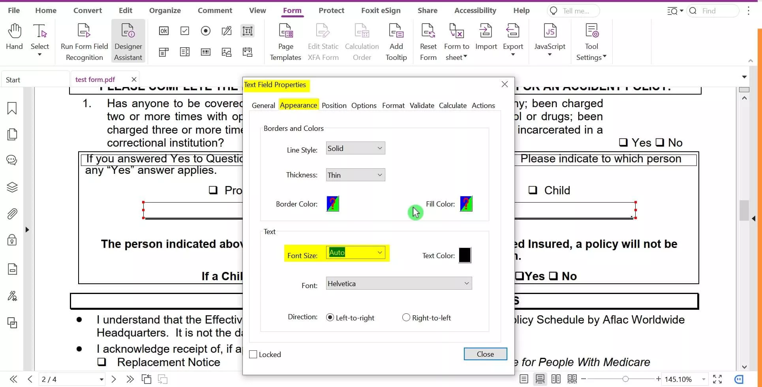Select the Right-to-left direction option
762x387 pixels.
pyautogui.click(x=406, y=317)
